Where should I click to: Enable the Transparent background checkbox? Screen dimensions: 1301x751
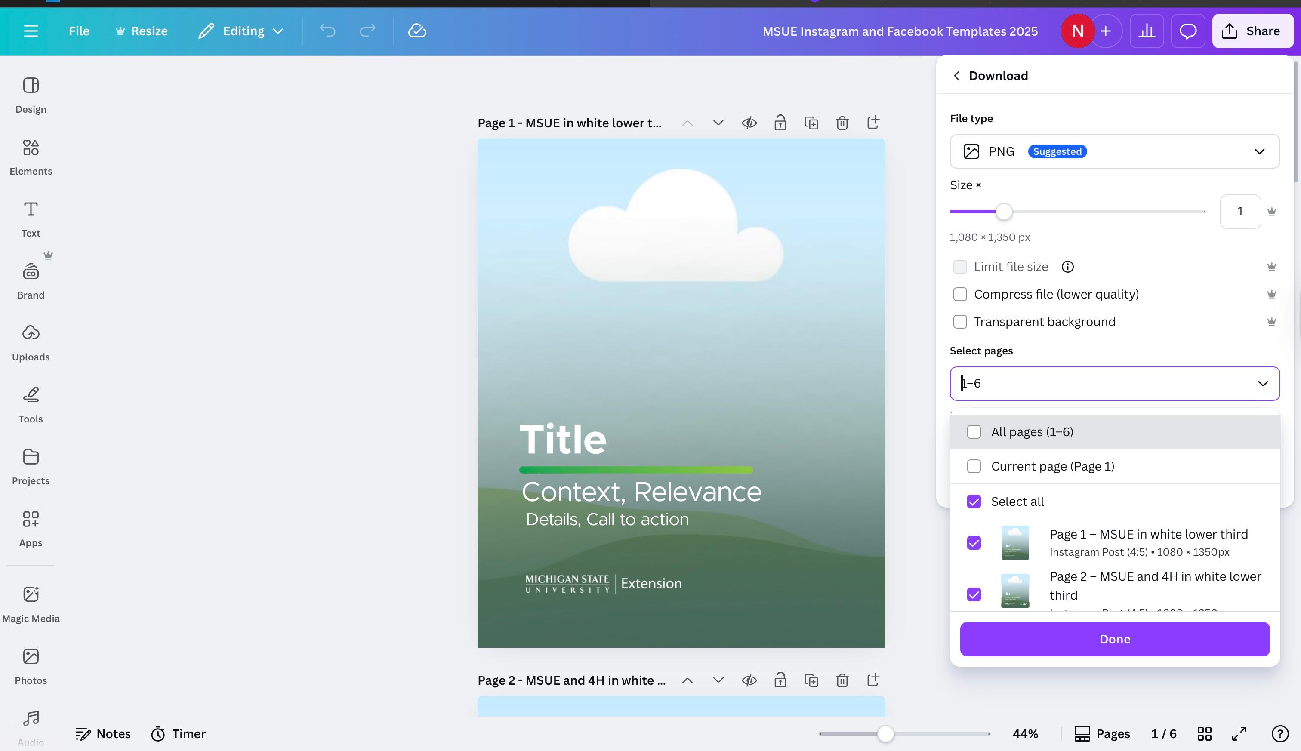[959, 322]
